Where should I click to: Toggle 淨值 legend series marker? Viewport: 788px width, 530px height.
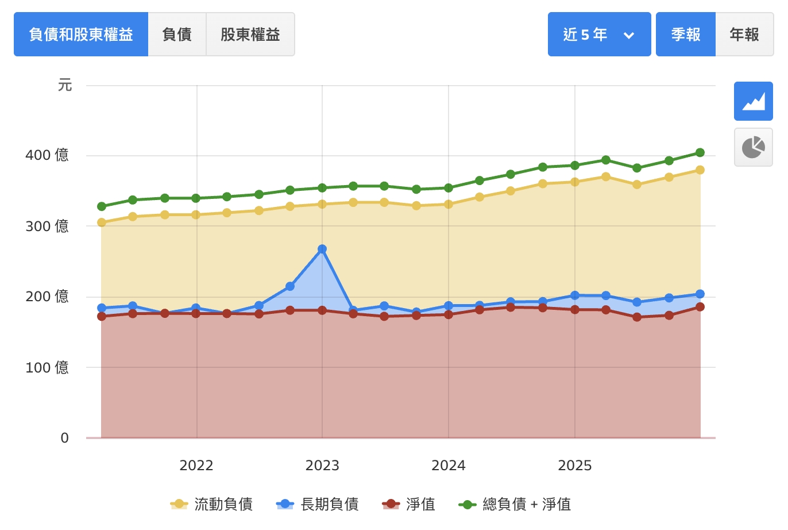coord(391,504)
